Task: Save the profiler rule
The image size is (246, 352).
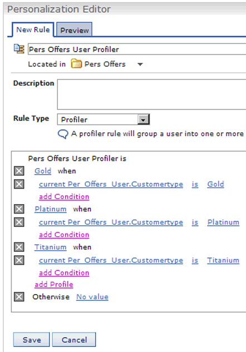Action: 32,340
